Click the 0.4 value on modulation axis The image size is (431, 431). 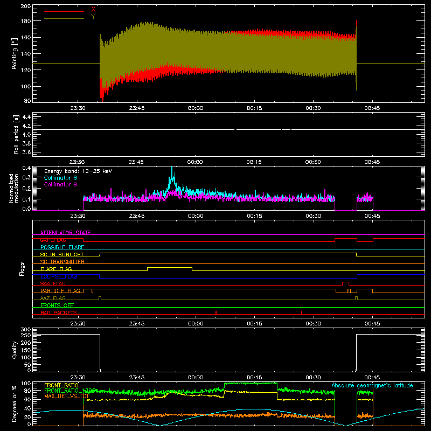26,168
